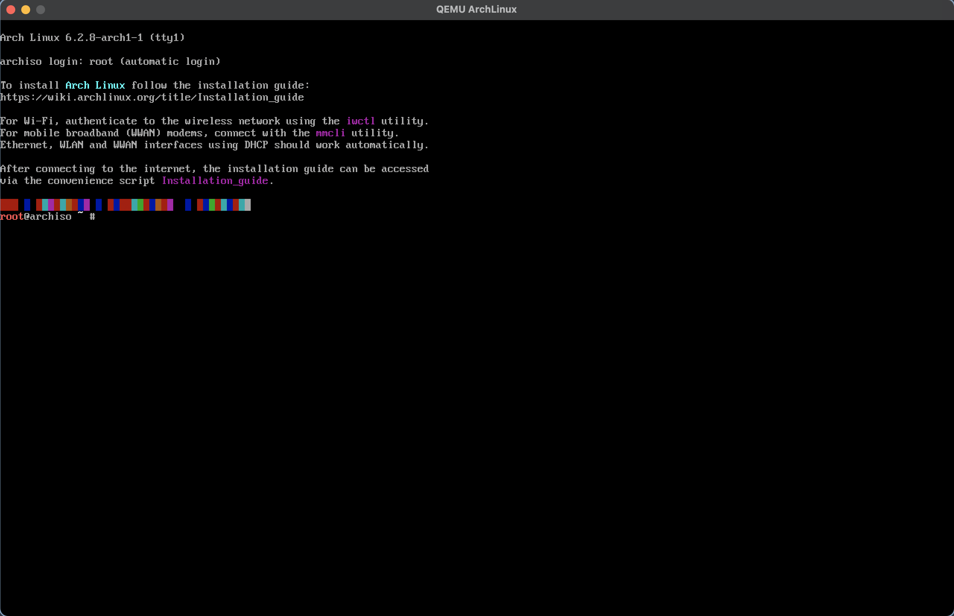Click 'archiso login: root (automatic login)' line
The width and height of the screenshot is (954, 616).
coord(110,61)
